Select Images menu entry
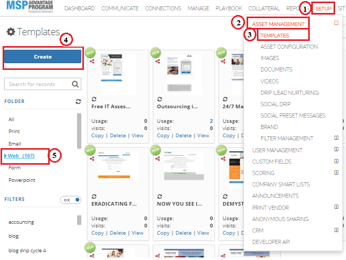Viewport: 346px width, 260px height. coord(270,59)
